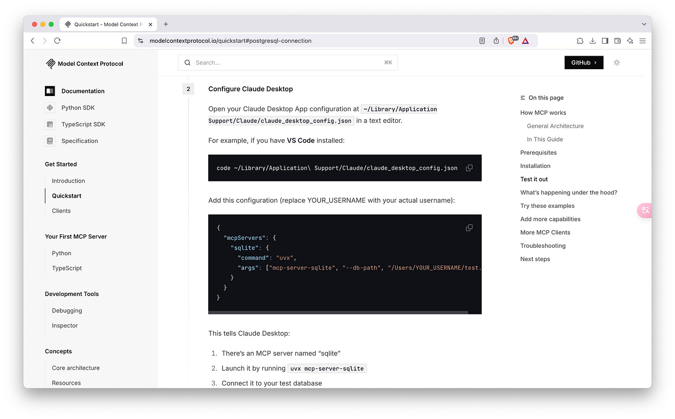Expand the tab list chevron
The width and height of the screenshot is (675, 419).
(x=644, y=24)
